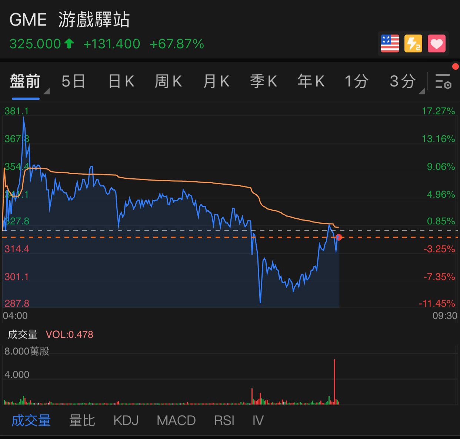This screenshot has height=439, width=460.
Task: Tap the 301.1 price axis label
Action: click(17, 277)
